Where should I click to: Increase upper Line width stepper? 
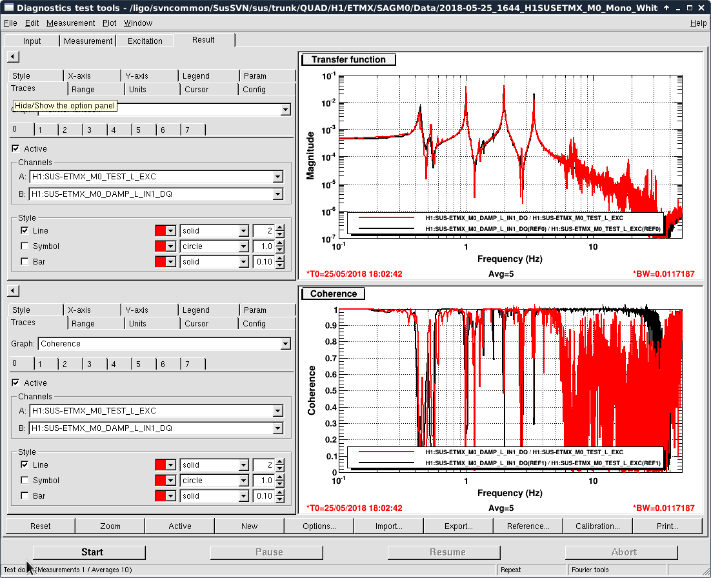pyautogui.click(x=279, y=227)
